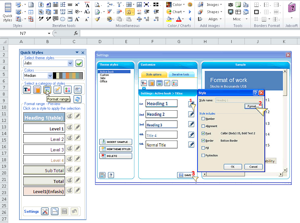The height and width of the screenshot is (223, 300).
Task: Select the Titles category T icon
Action: point(27,90)
